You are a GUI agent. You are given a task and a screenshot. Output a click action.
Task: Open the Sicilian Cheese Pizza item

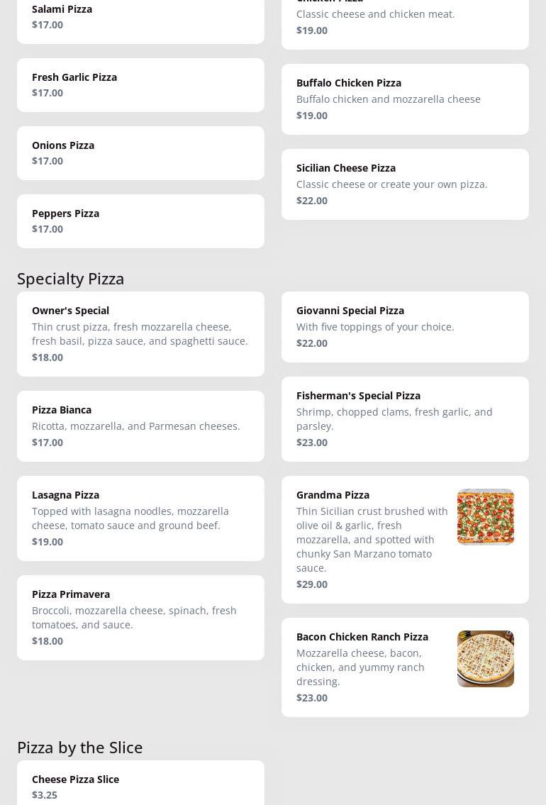click(x=405, y=184)
